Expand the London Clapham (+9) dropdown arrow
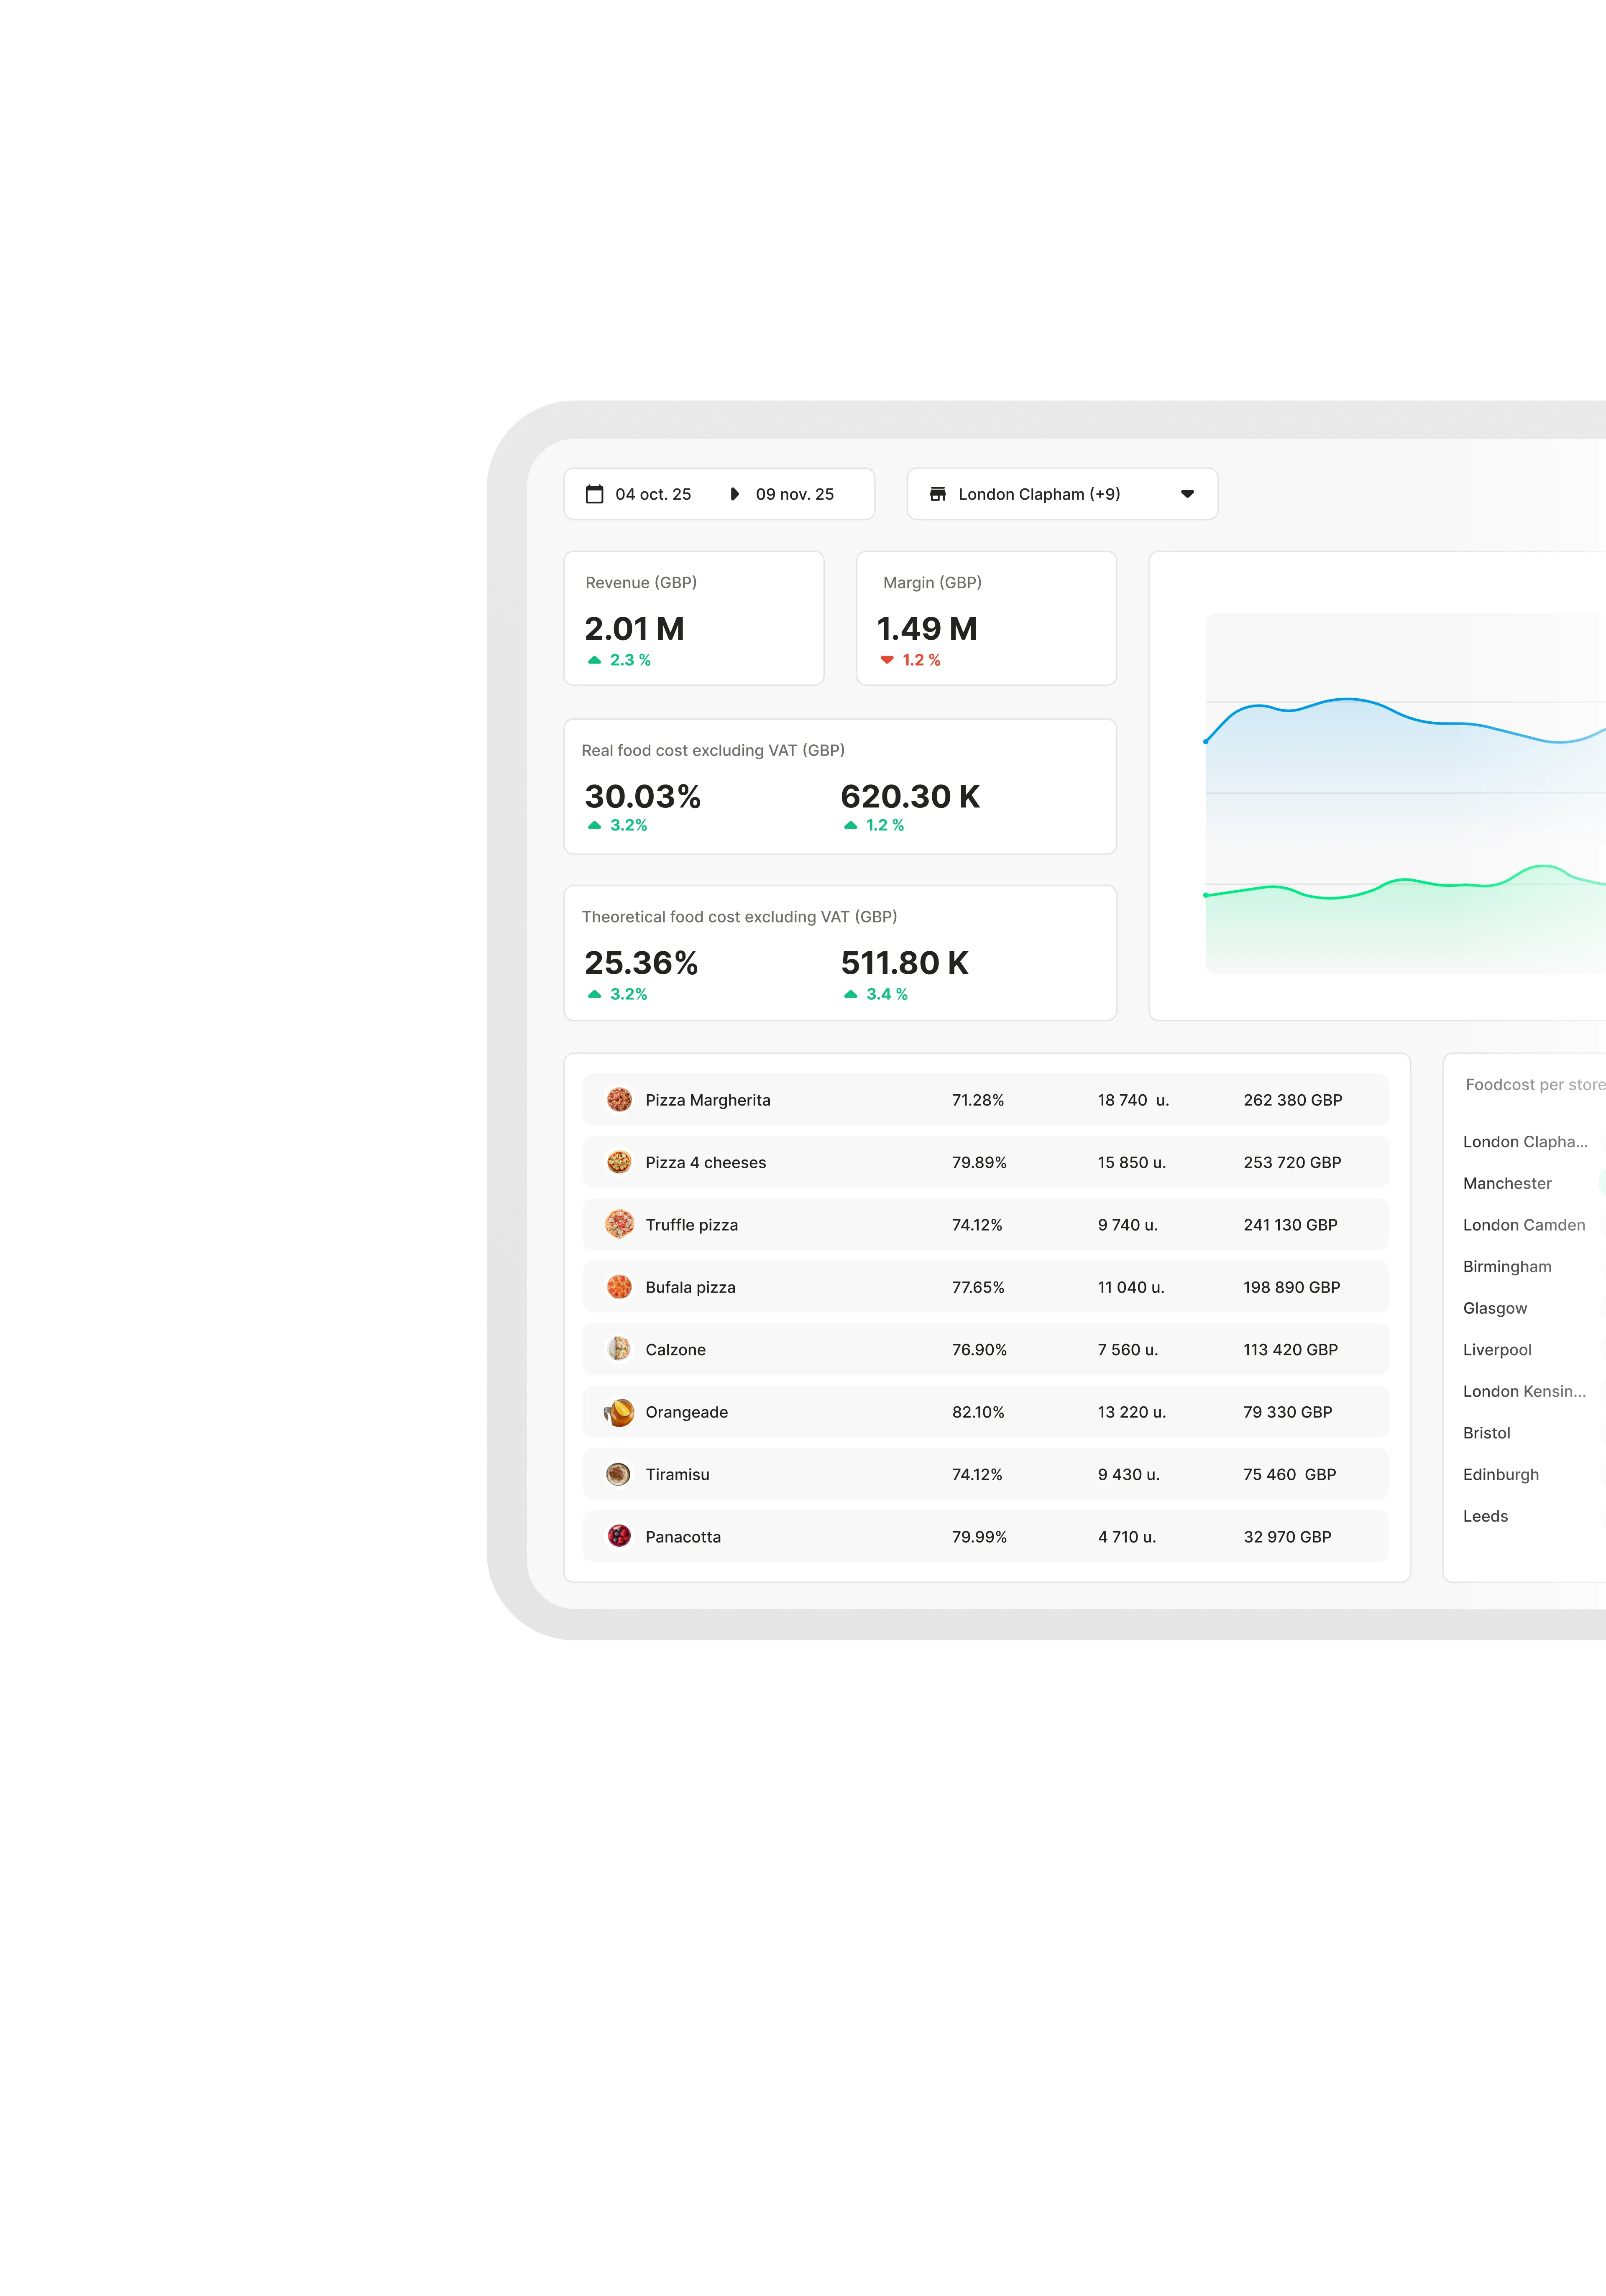The width and height of the screenshot is (1606, 2296). click(x=1187, y=494)
